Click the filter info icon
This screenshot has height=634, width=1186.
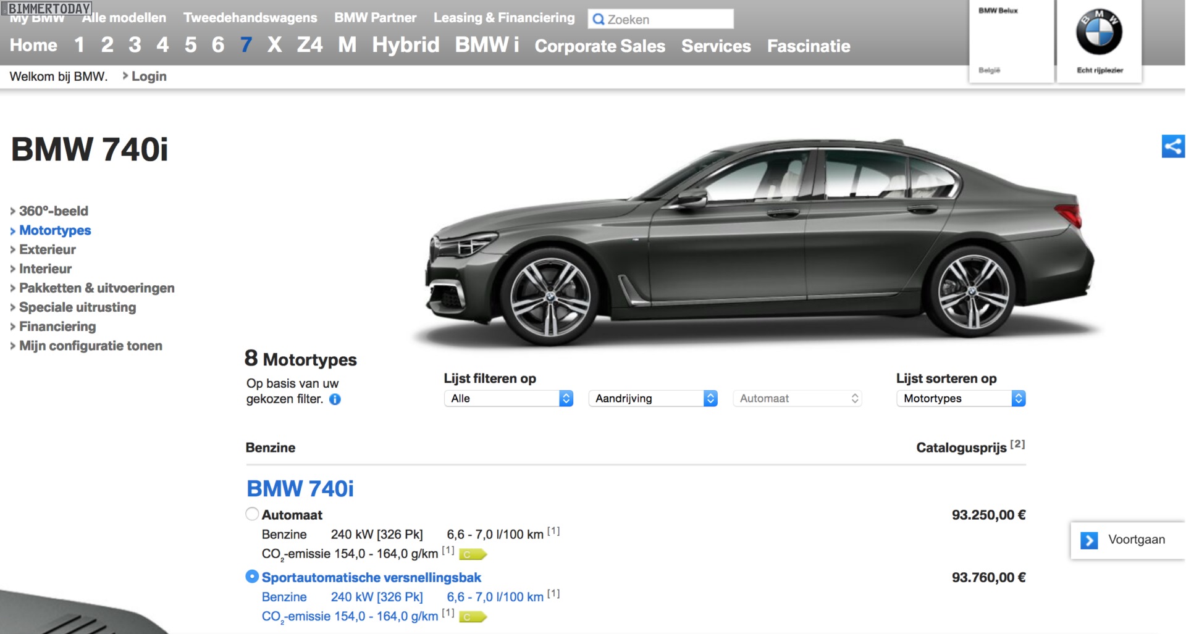click(335, 399)
